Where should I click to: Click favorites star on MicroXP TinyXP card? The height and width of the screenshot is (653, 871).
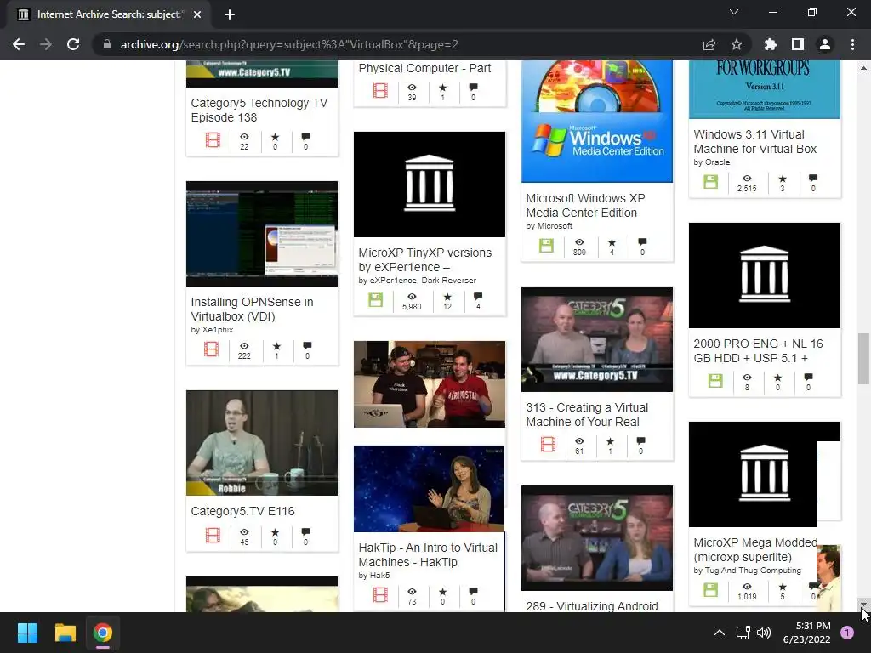pos(447,297)
